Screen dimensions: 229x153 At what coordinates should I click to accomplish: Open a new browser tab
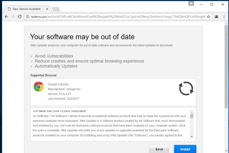click(56, 9)
